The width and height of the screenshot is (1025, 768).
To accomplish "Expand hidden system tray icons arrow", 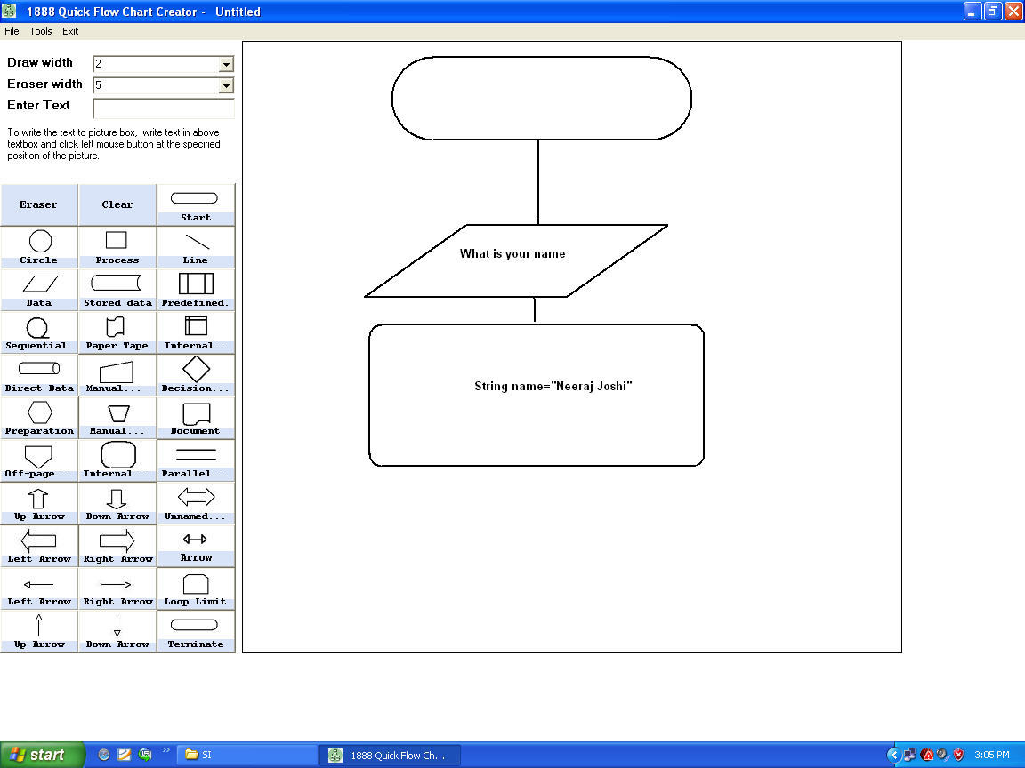I will tap(893, 755).
